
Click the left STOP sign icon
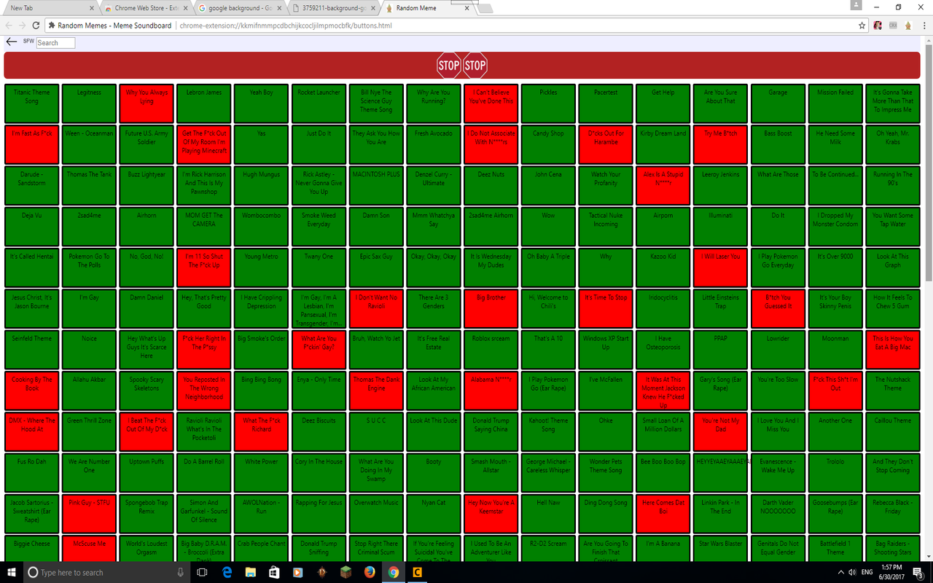pyautogui.click(x=449, y=66)
